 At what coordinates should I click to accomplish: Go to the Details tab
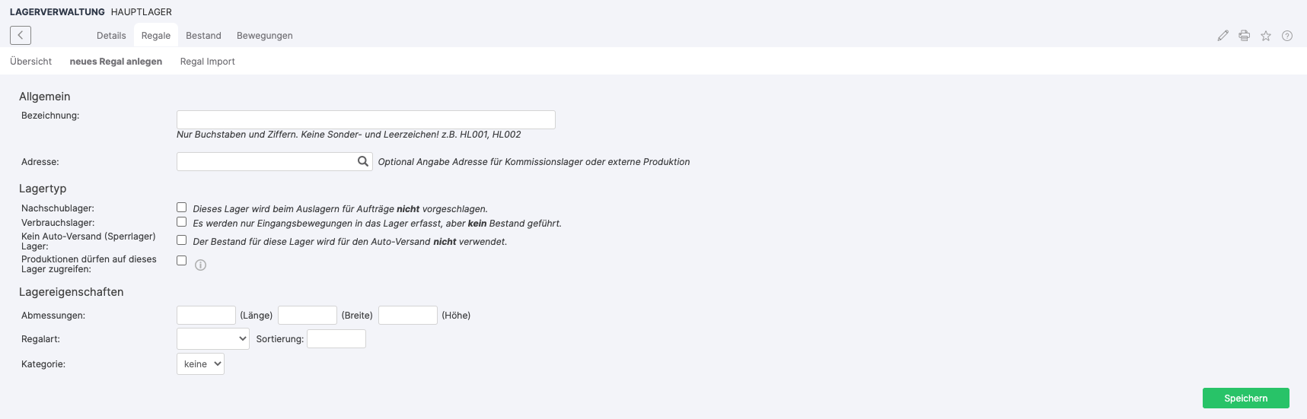click(x=111, y=36)
